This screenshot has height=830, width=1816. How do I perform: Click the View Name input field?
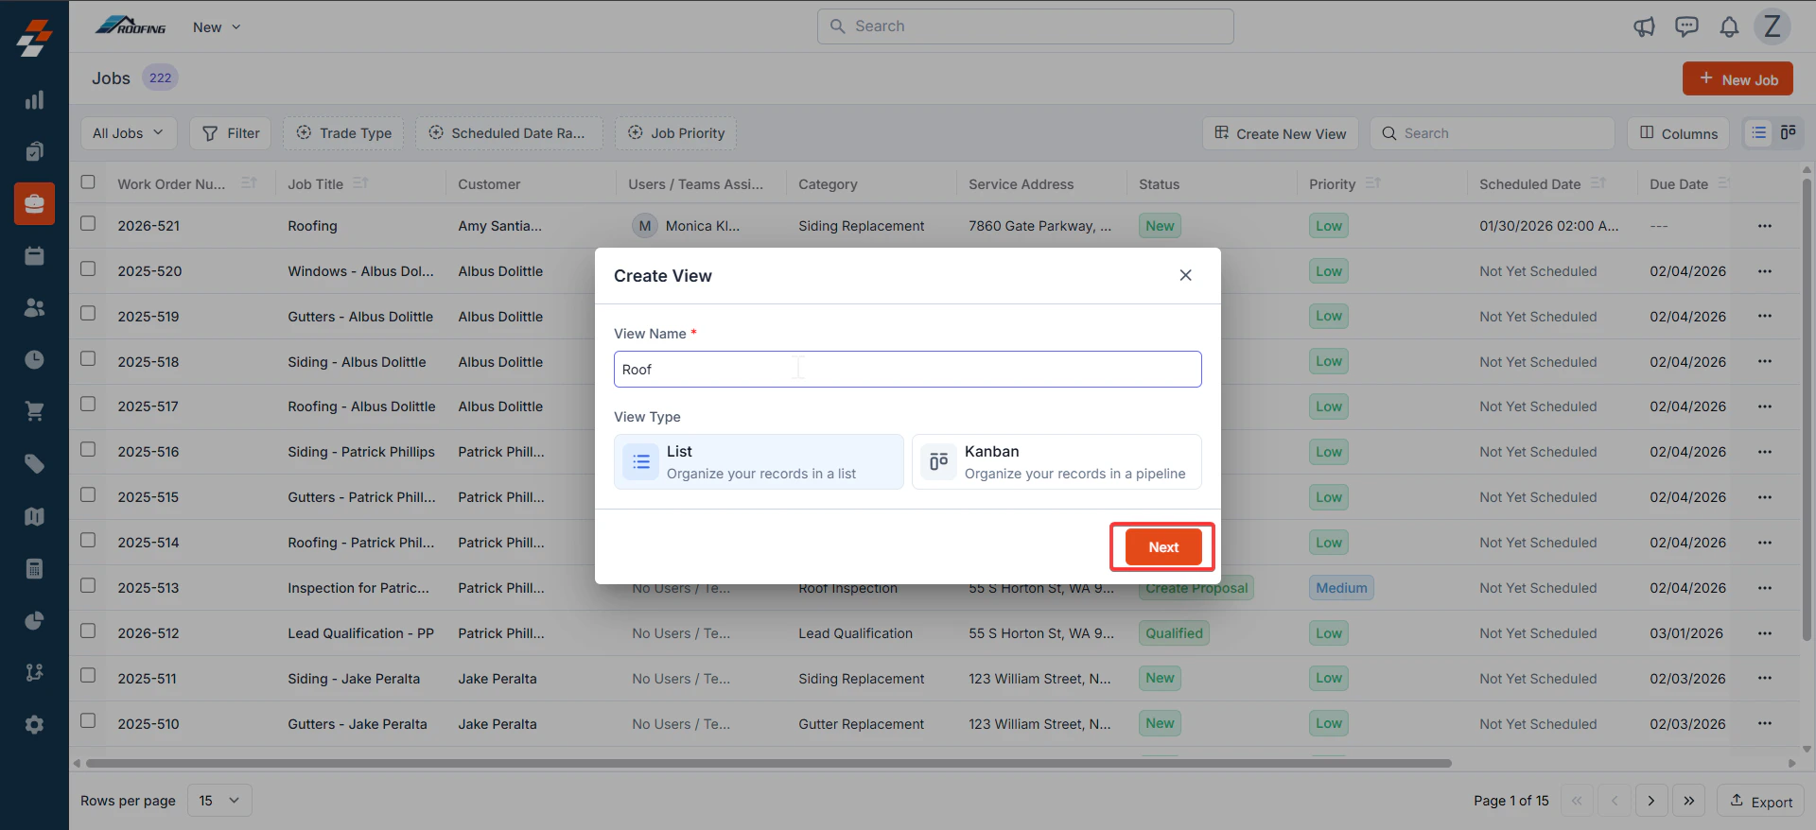[908, 370]
